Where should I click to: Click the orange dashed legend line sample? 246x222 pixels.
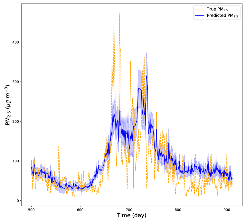click(199, 9)
